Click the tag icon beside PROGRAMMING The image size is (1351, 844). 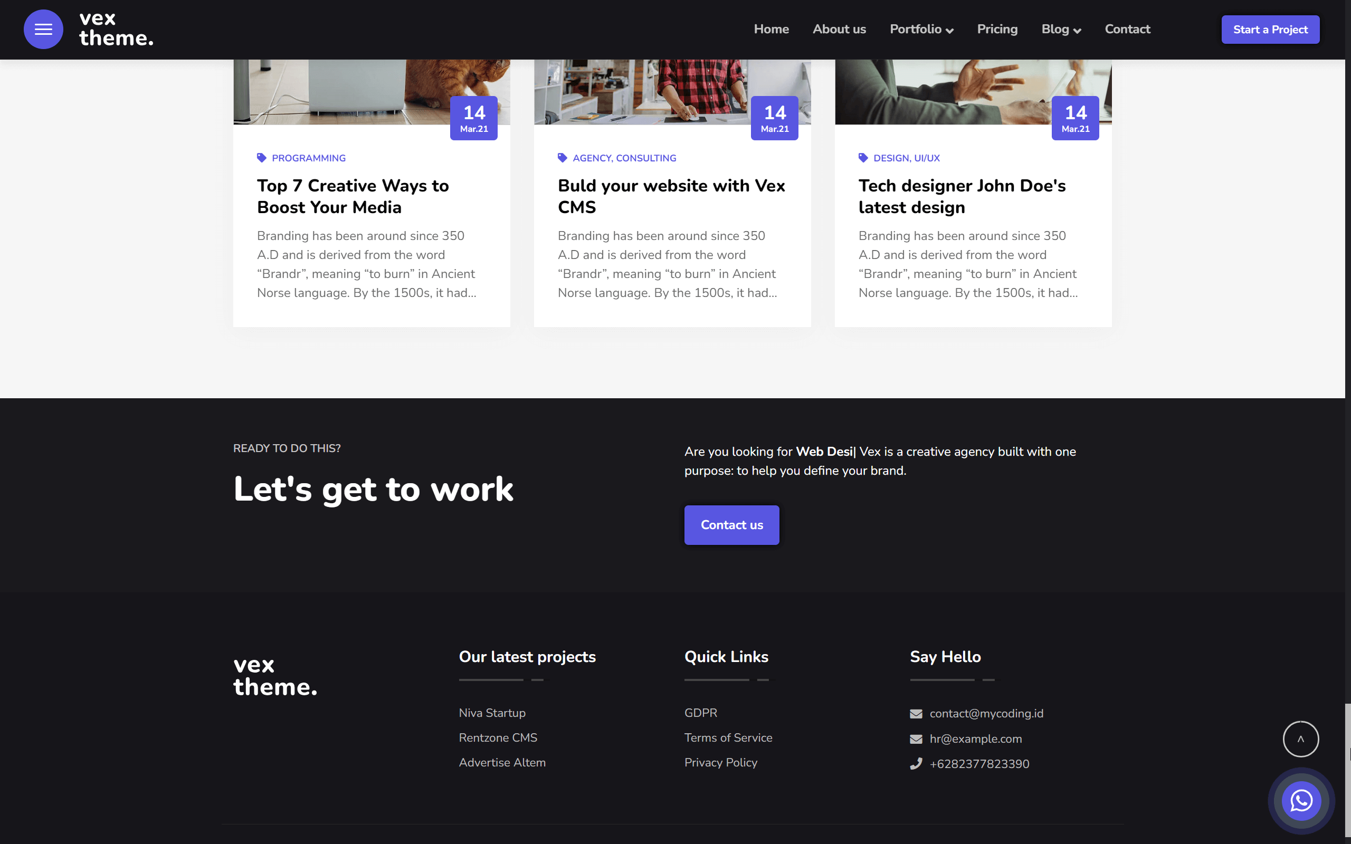(x=261, y=158)
